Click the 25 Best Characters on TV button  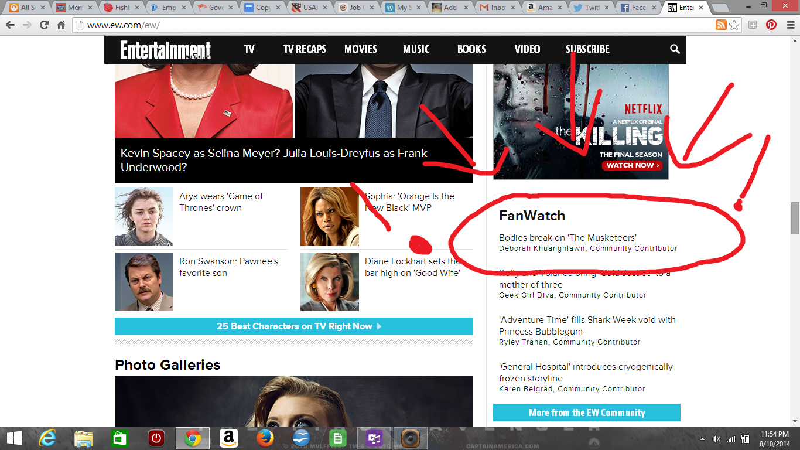(293, 326)
